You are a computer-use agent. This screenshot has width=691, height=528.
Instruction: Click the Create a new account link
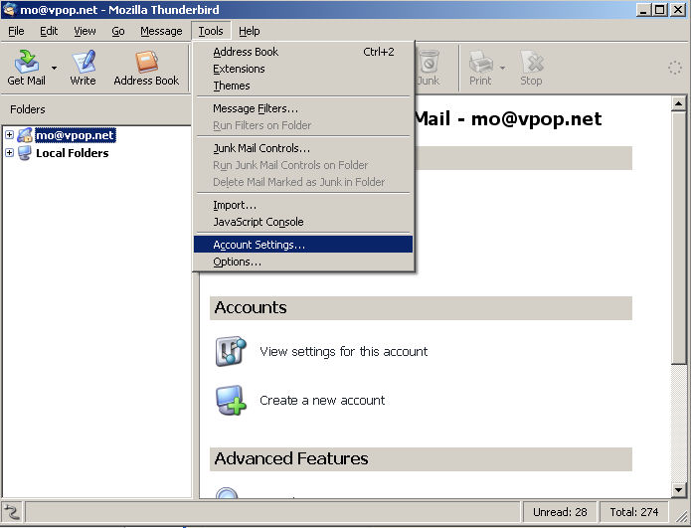(x=322, y=400)
